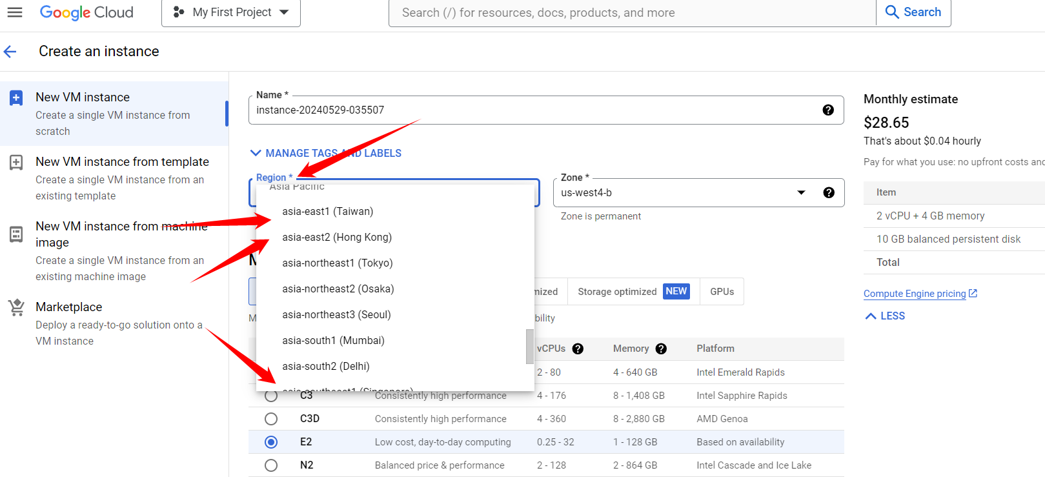Click the '2 vCPU + 4 GB memory' item
This screenshot has height=477, width=1045.
click(930, 216)
